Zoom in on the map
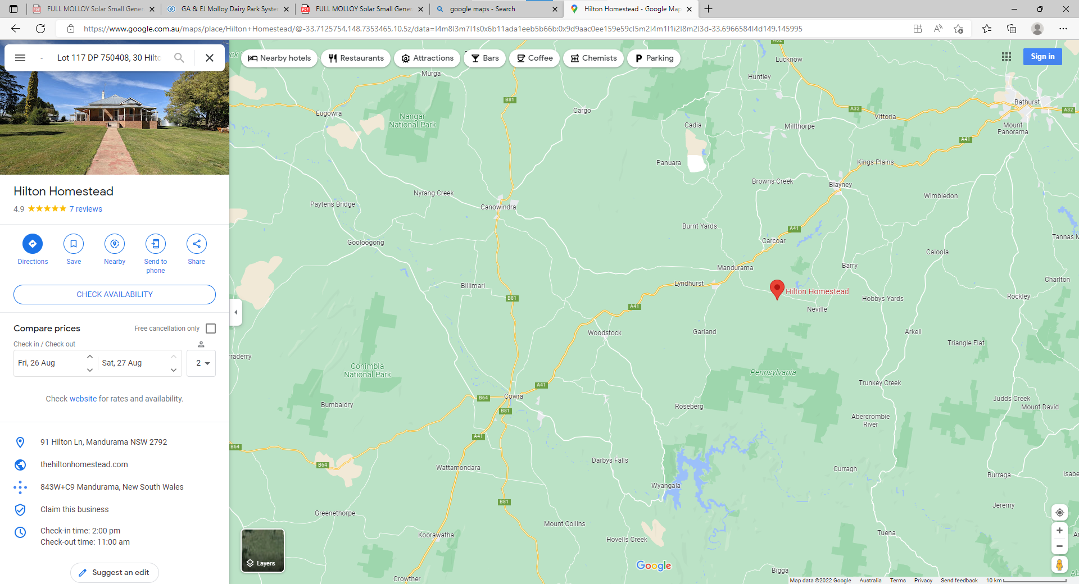The image size is (1079, 584). pos(1059,531)
